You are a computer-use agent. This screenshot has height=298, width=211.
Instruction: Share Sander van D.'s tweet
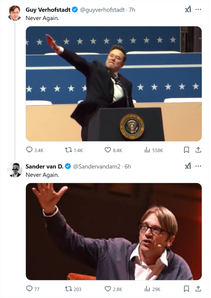pyautogui.click(x=198, y=289)
